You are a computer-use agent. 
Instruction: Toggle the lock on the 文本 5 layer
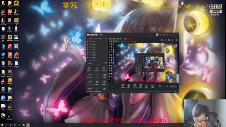tap(90, 42)
